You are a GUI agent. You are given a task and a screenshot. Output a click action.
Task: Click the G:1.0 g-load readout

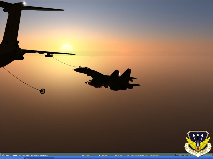coord(118,156)
